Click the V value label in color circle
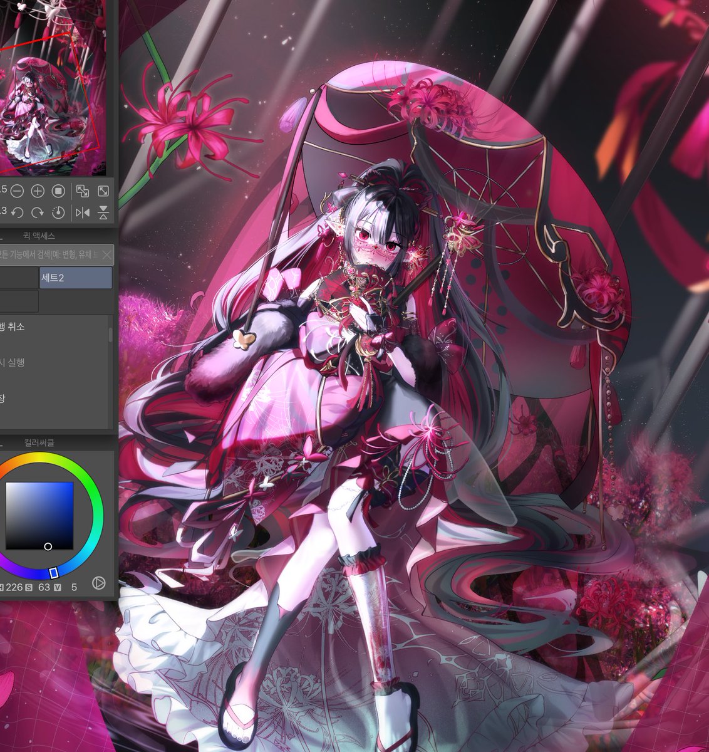Image resolution: width=709 pixels, height=752 pixels. 58,587
